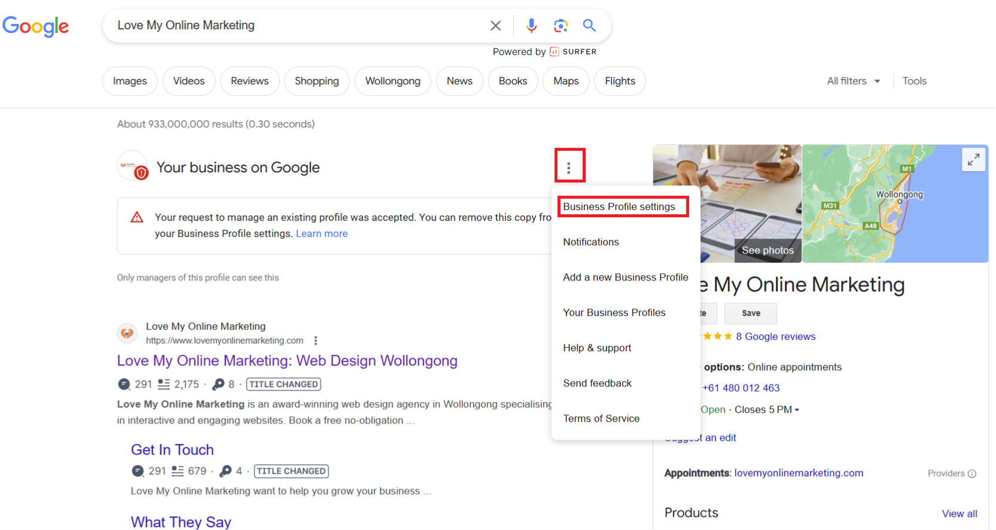Image resolution: width=996 pixels, height=530 pixels.
Task: Select the Shopping filter chip
Action: pos(316,81)
